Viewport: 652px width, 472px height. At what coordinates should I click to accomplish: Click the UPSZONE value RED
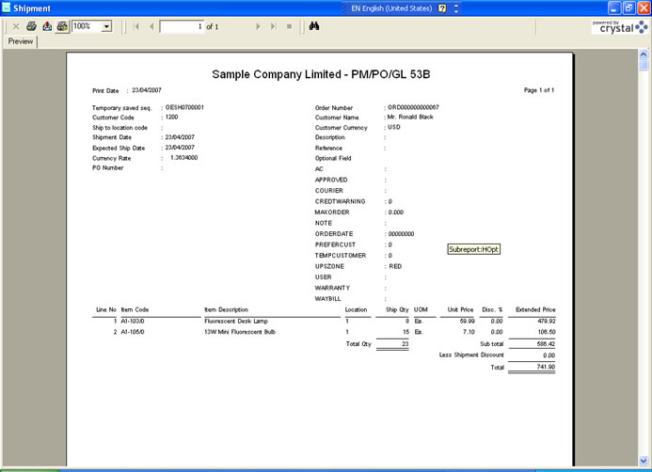coord(395,266)
